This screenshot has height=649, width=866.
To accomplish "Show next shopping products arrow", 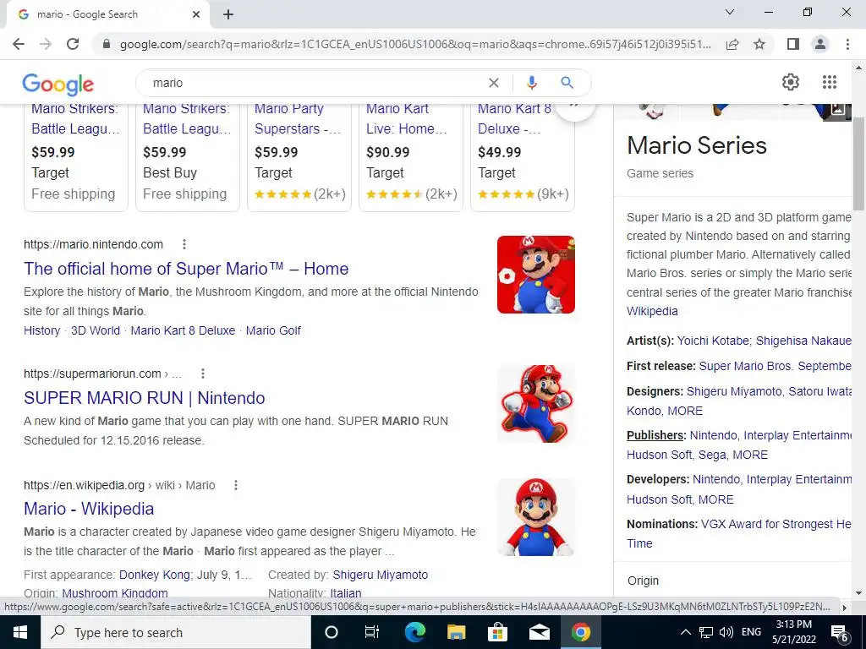I will coord(574,107).
